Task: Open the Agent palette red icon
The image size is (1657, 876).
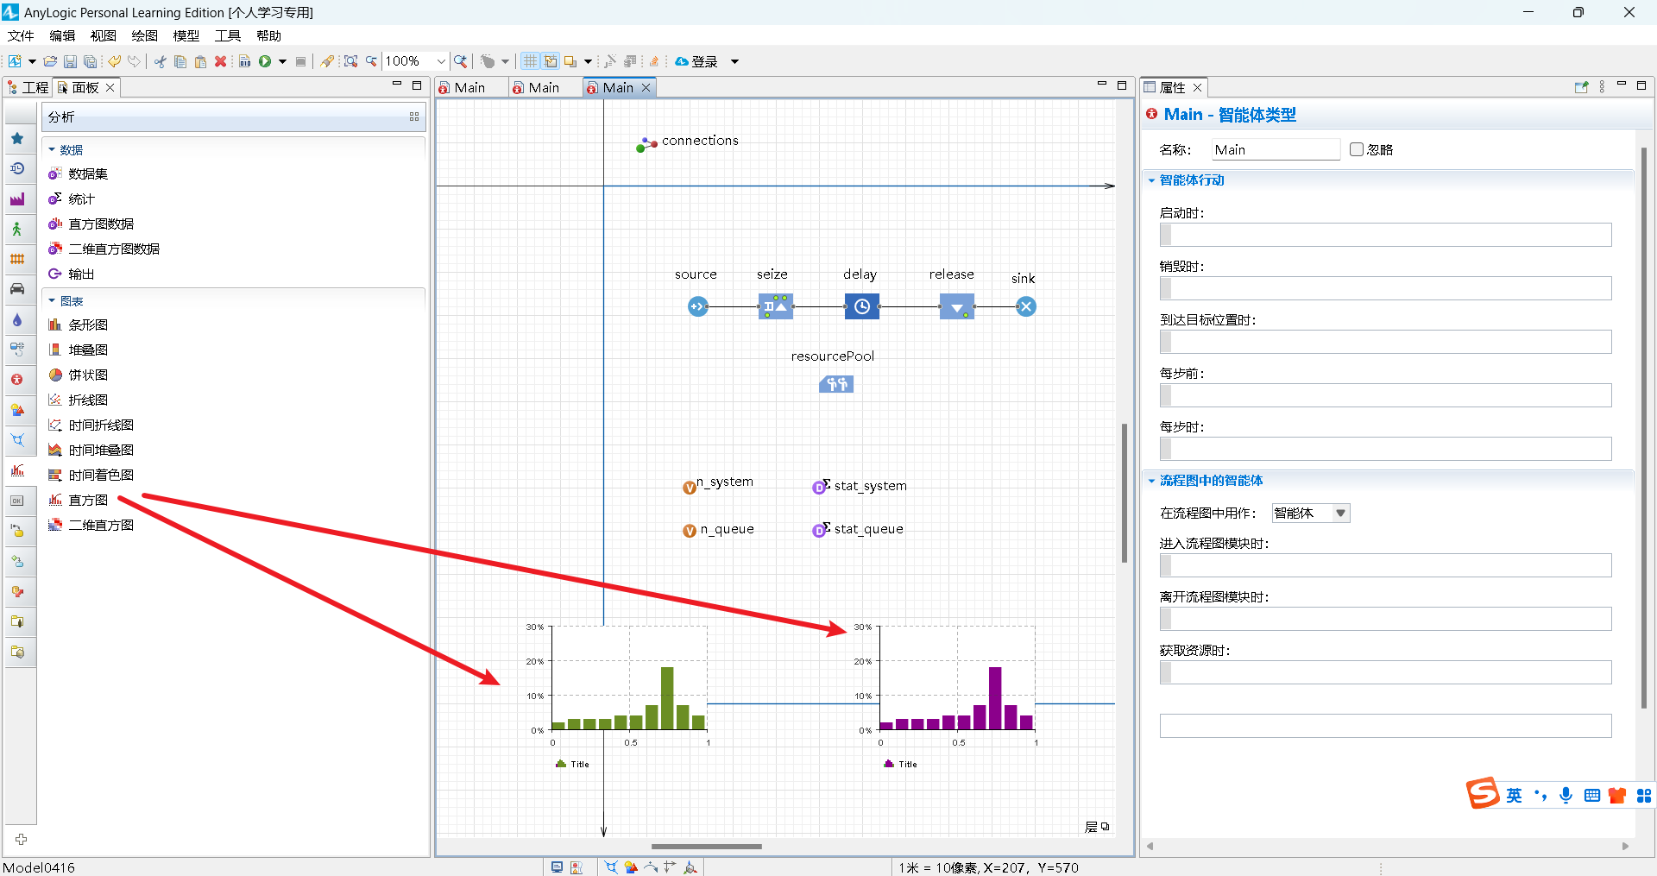Action: (17, 380)
